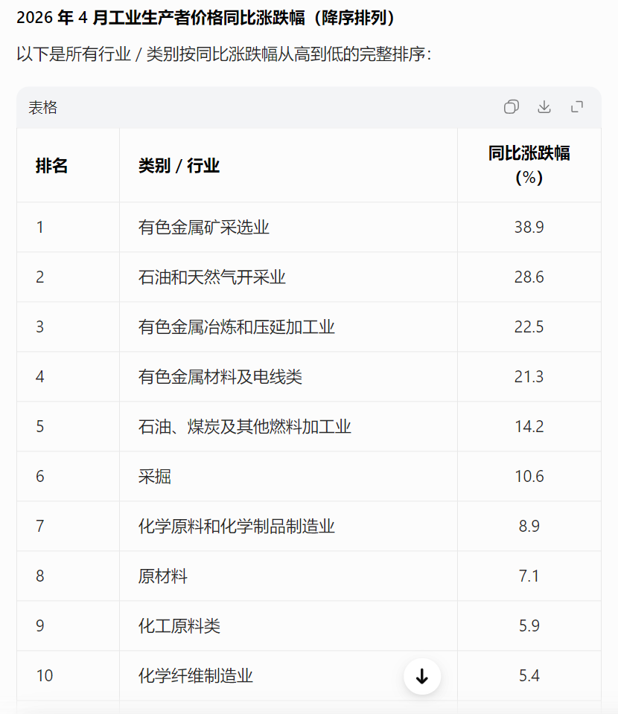Click the value 38.9
This screenshot has height=714, width=618.
pyautogui.click(x=529, y=227)
